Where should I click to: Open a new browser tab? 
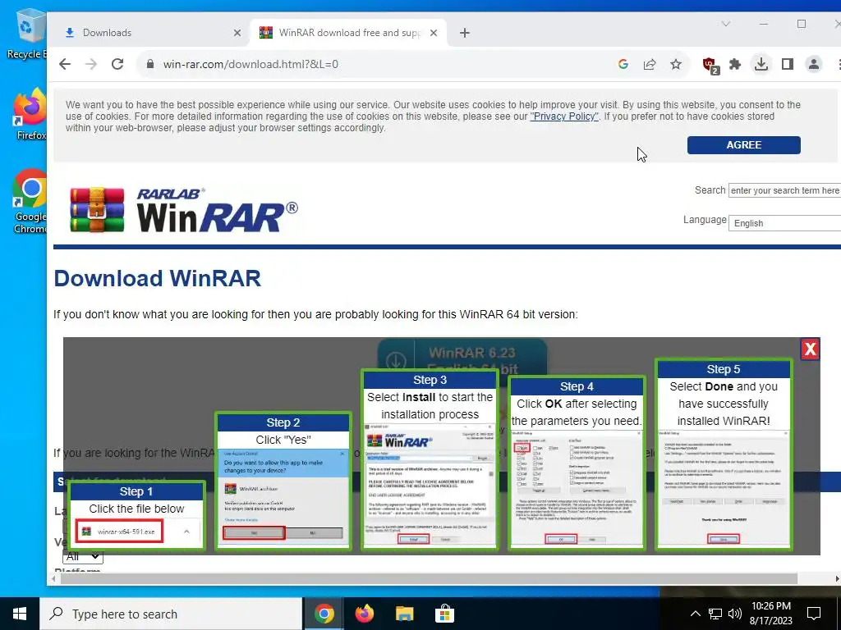[x=465, y=33]
